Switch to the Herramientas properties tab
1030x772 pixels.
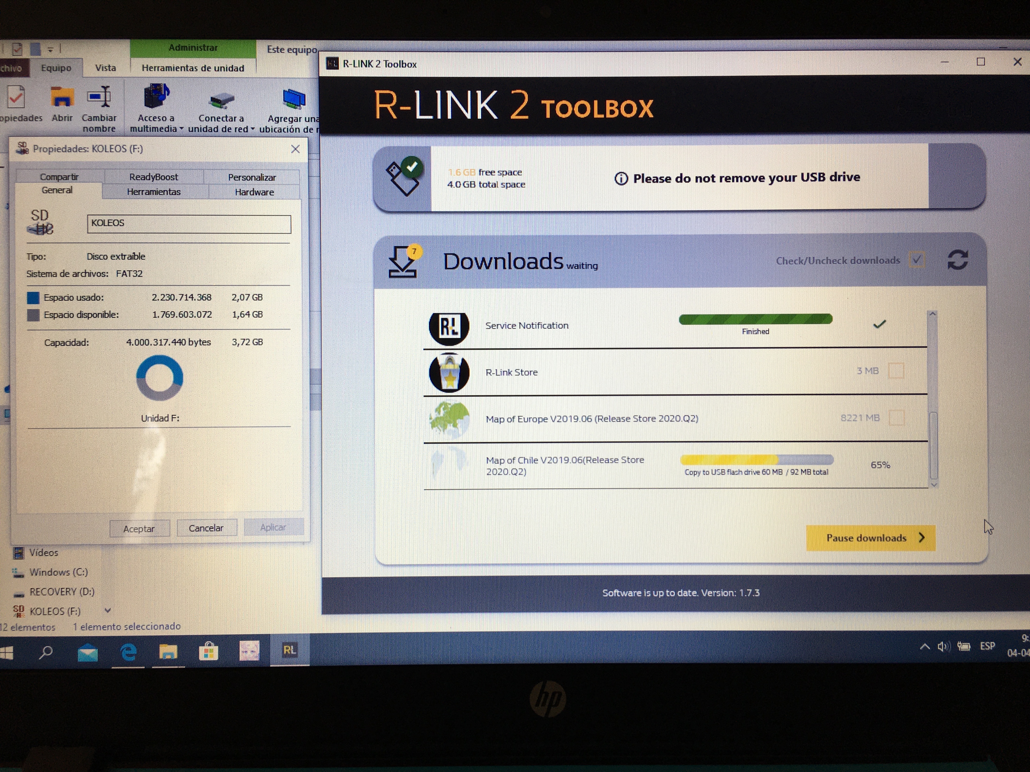pyautogui.click(x=154, y=192)
